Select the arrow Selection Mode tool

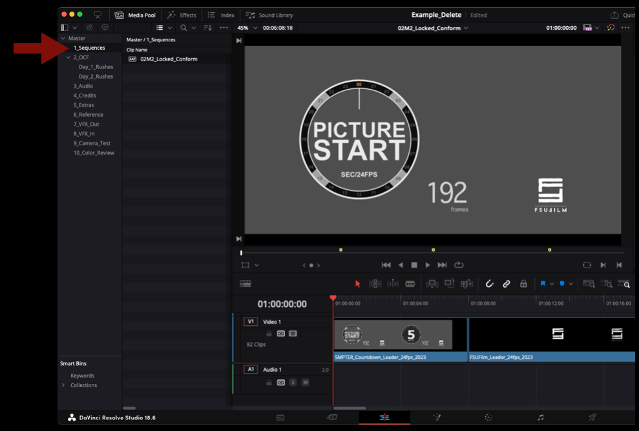point(358,284)
